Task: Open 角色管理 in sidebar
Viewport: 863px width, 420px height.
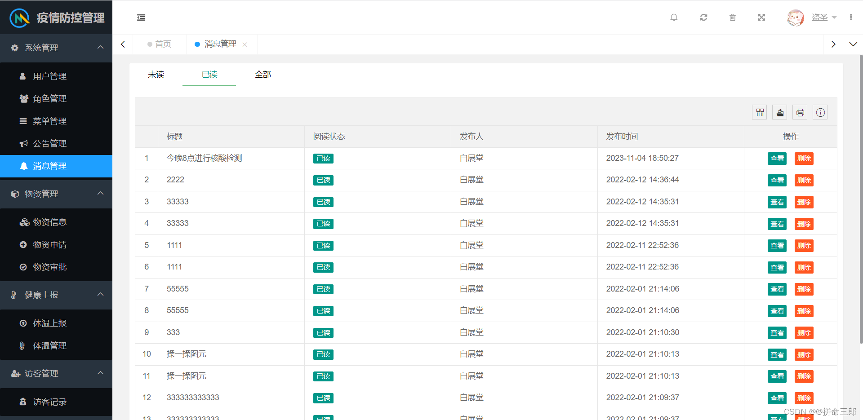Action: 56,99
